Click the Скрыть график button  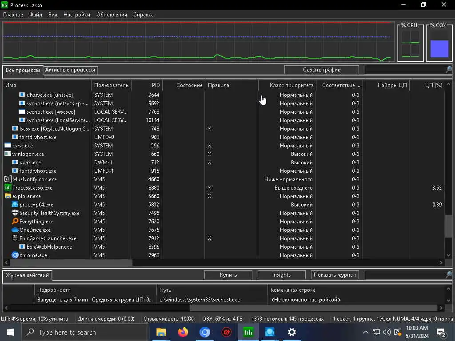pos(322,70)
